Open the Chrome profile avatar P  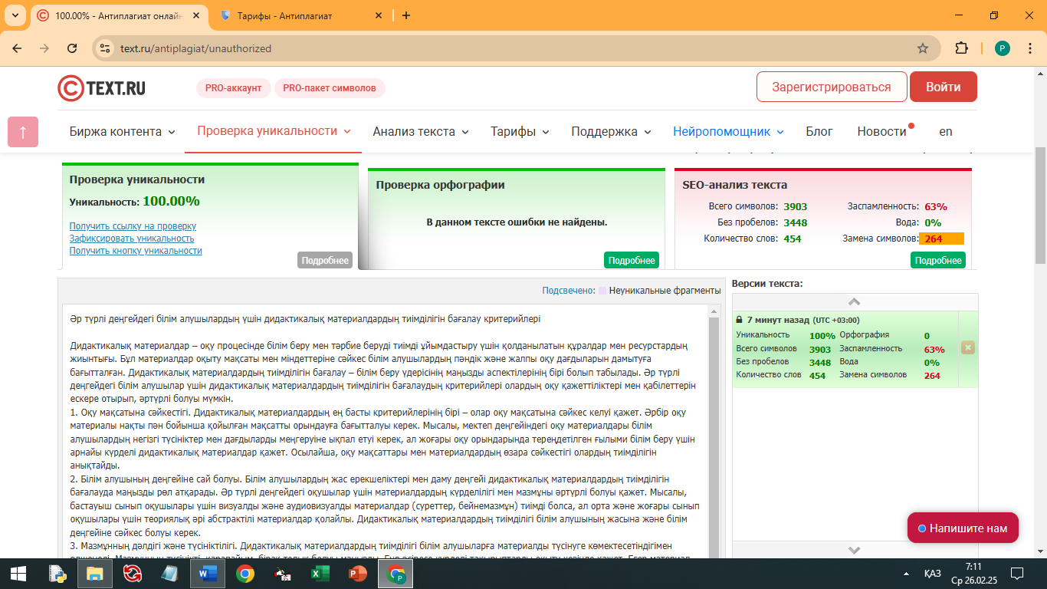[x=1003, y=48]
